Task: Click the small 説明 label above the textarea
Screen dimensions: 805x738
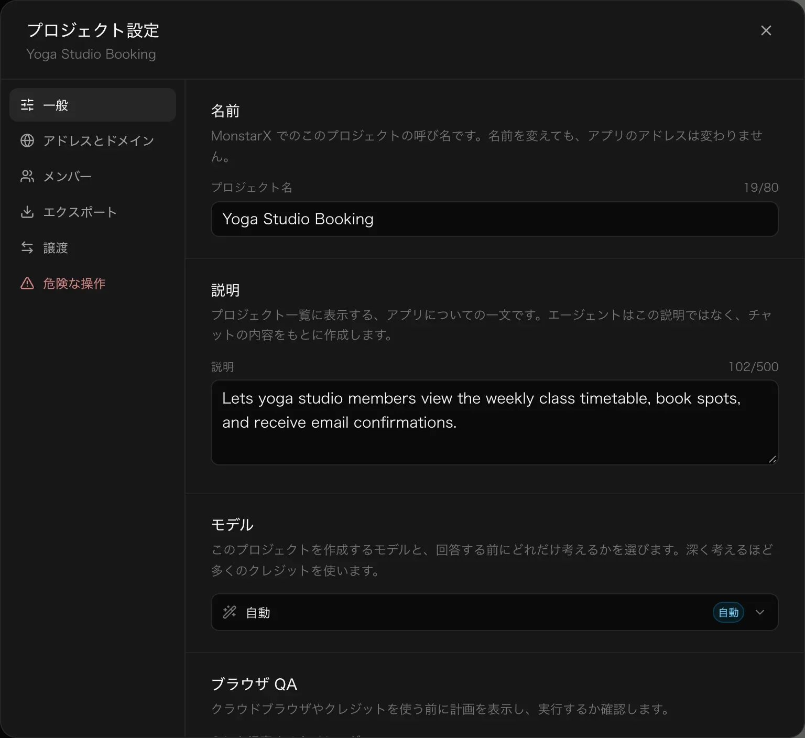Action: tap(223, 367)
